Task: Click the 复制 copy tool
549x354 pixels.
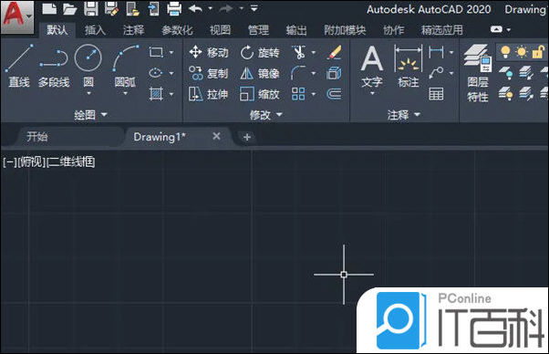Action: pyautogui.click(x=208, y=74)
